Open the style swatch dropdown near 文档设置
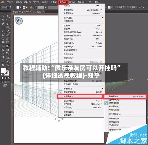The width and height of the screenshot is (148, 145). [112, 7]
